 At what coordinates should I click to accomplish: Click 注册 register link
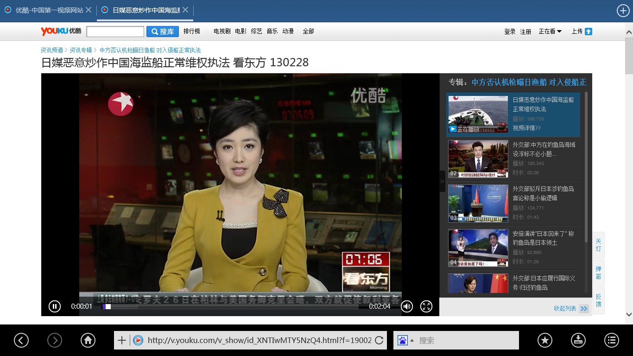525,32
